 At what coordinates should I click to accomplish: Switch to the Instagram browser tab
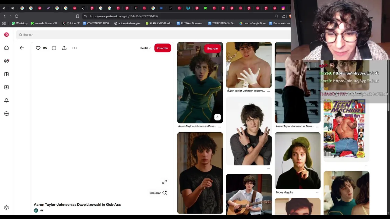(283, 8)
